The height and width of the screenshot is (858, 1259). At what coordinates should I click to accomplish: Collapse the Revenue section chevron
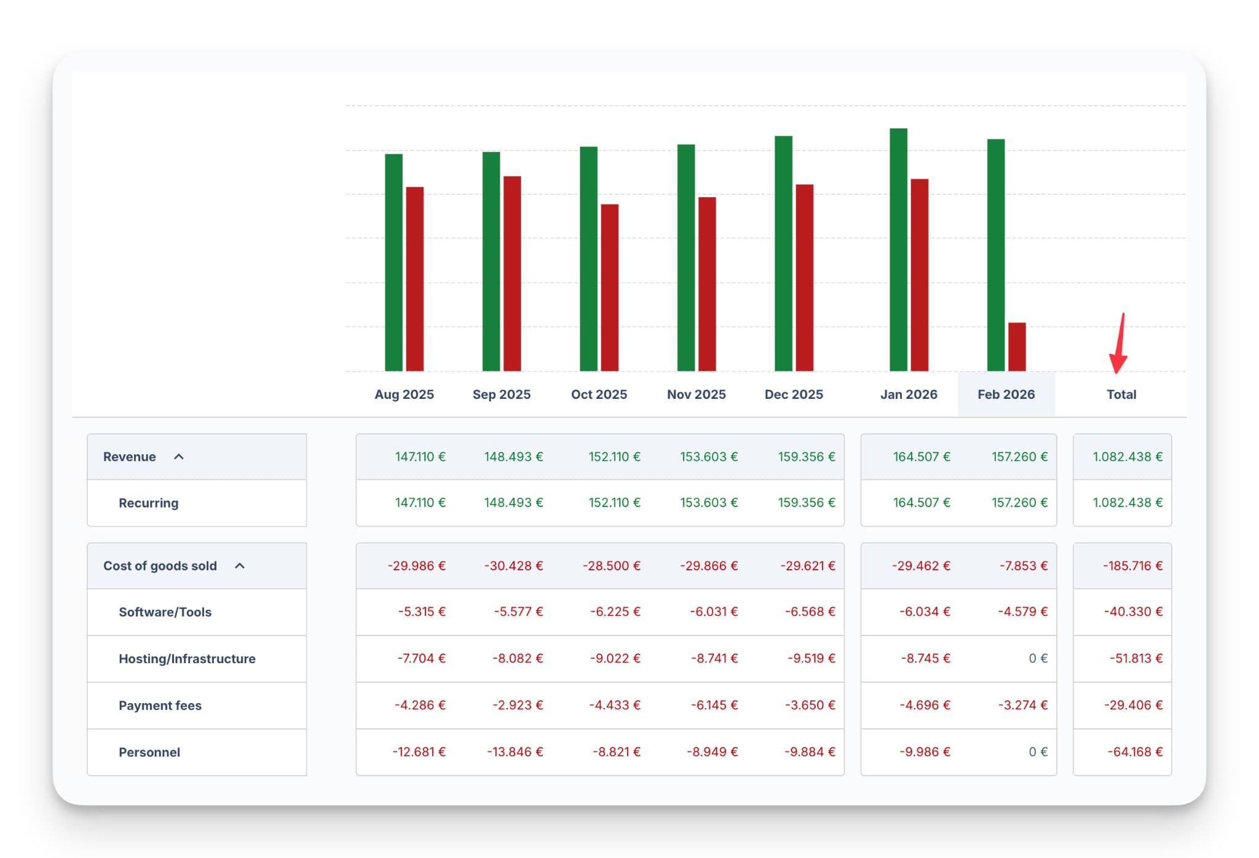click(179, 457)
